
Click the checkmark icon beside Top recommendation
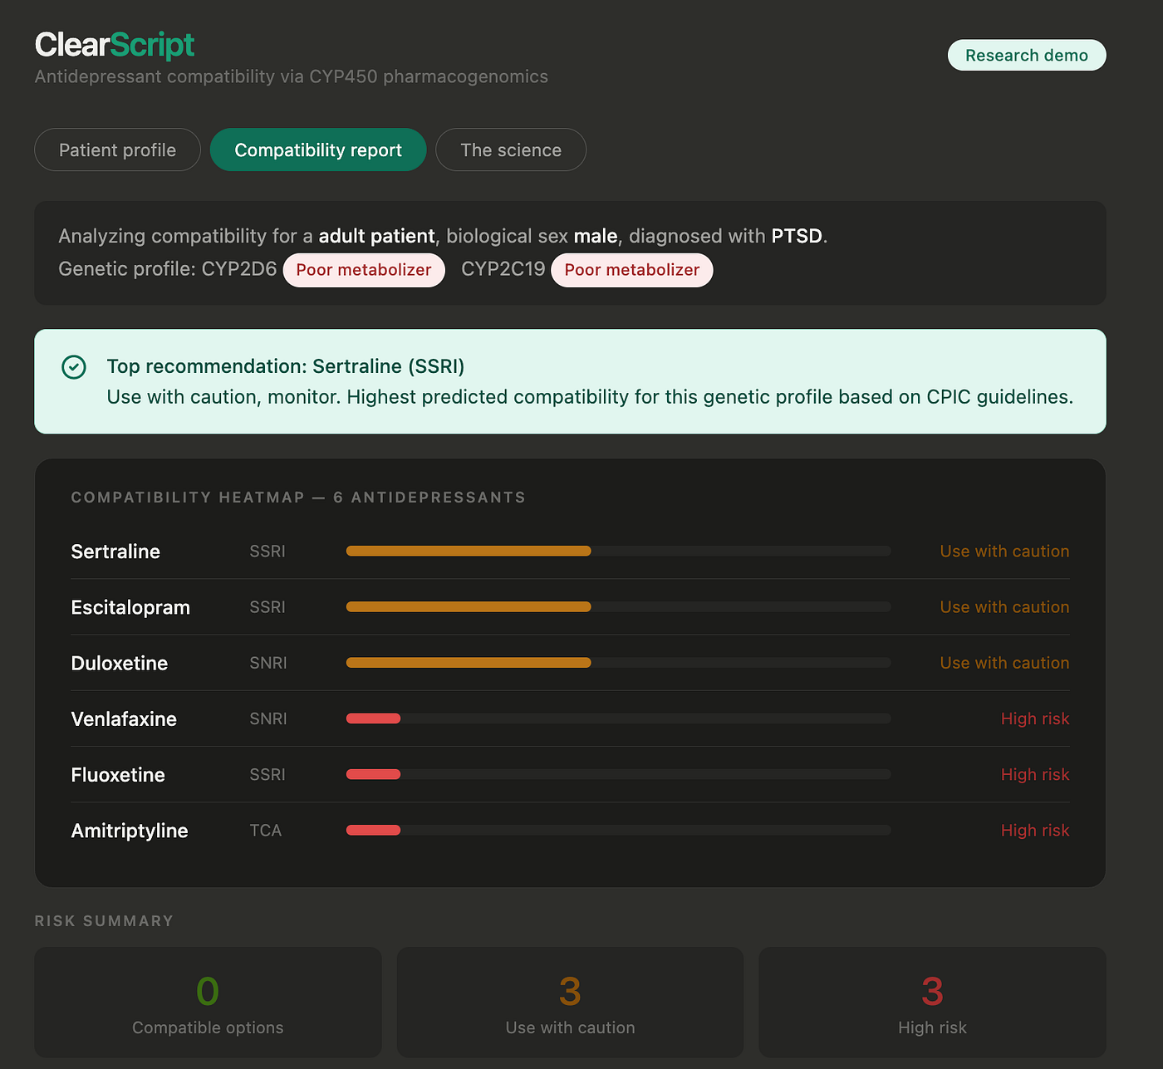click(74, 367)
